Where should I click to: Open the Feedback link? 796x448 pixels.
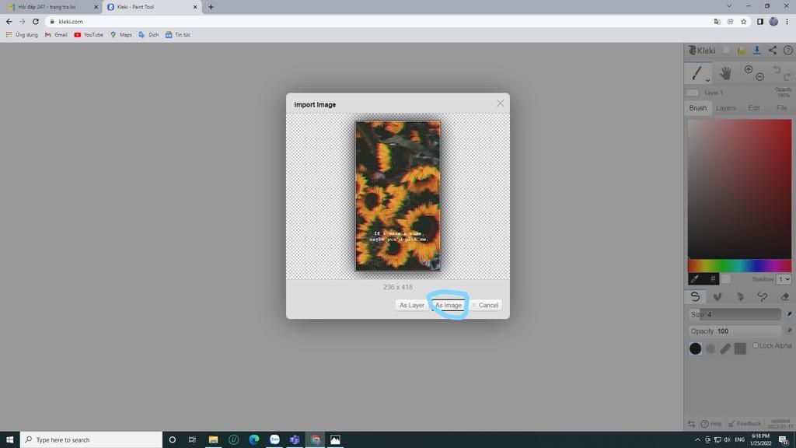click(745, 424)
